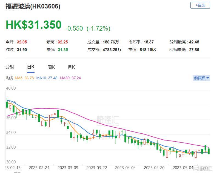Viewport: 214px width, 173px height.
Task: Click the 均线 label
Action: click(9, 78)
